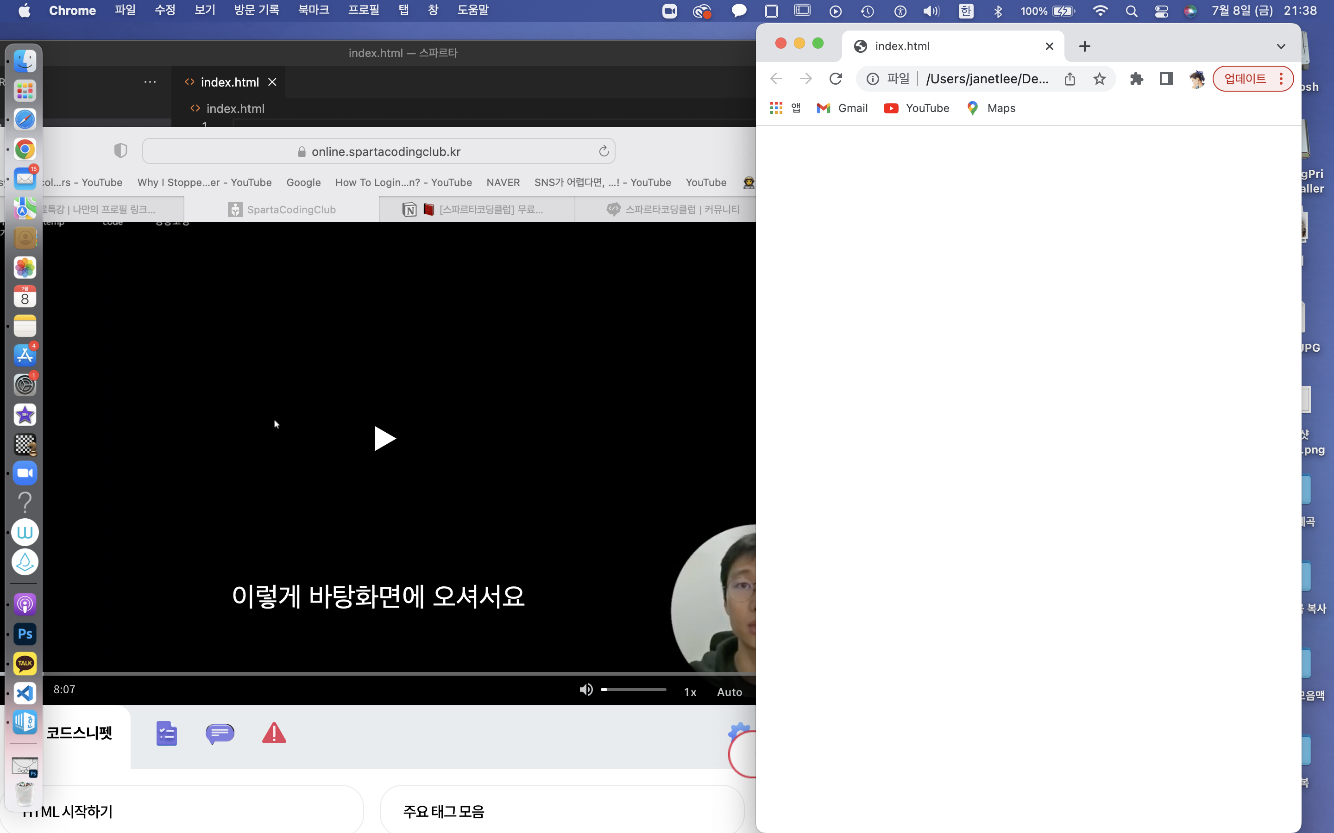
Task: Adjust the video volume slider
Action: 633,690
